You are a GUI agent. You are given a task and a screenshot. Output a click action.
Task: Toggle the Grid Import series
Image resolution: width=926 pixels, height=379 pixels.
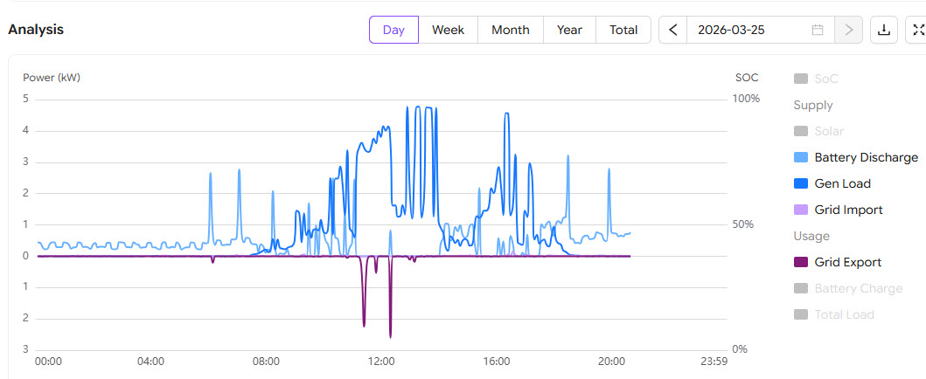pos(801,210)
